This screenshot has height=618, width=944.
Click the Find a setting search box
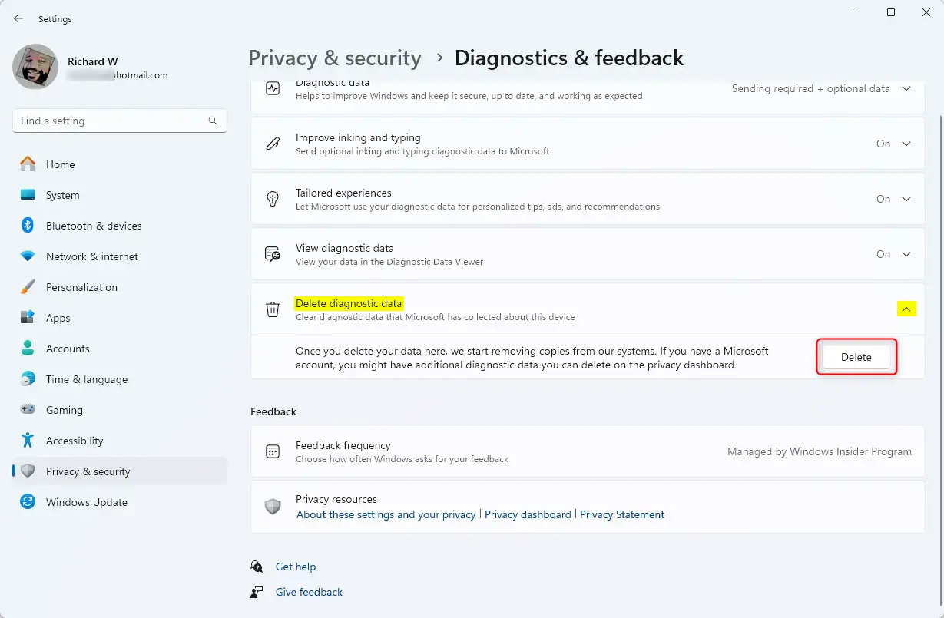point(111,121)
